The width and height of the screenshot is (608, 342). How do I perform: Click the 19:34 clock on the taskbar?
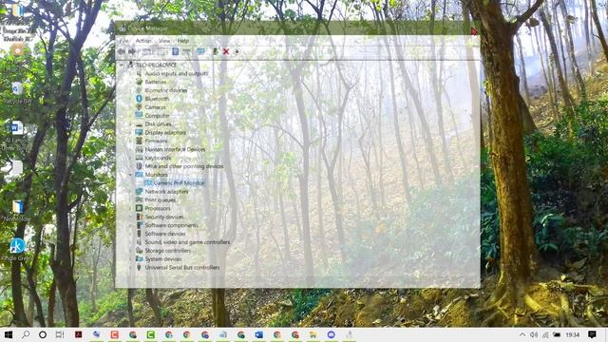(x=572, y=334)
